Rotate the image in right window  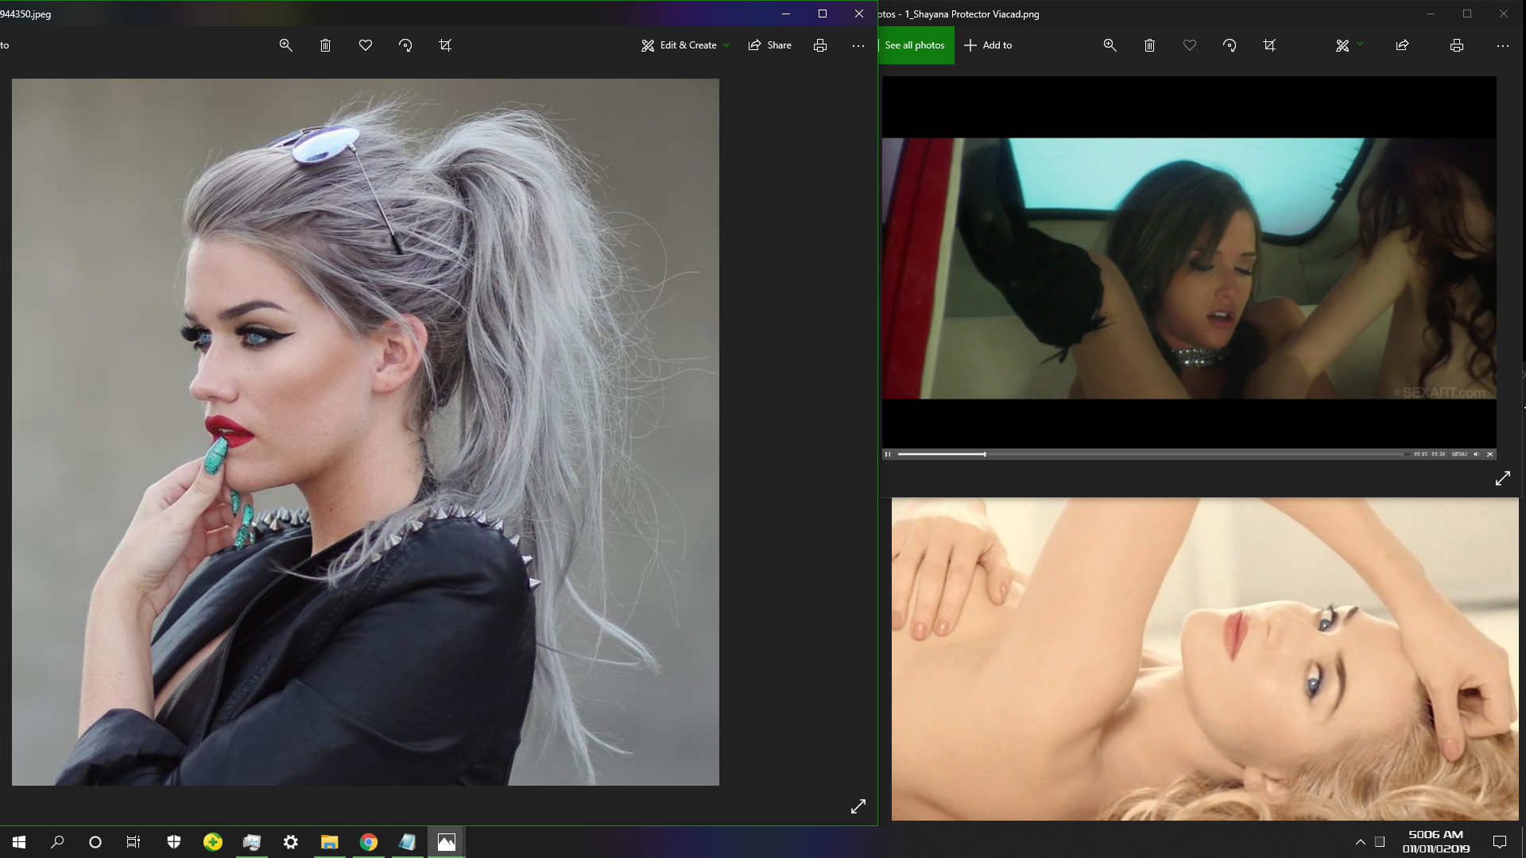click(x=1230, y=45)
